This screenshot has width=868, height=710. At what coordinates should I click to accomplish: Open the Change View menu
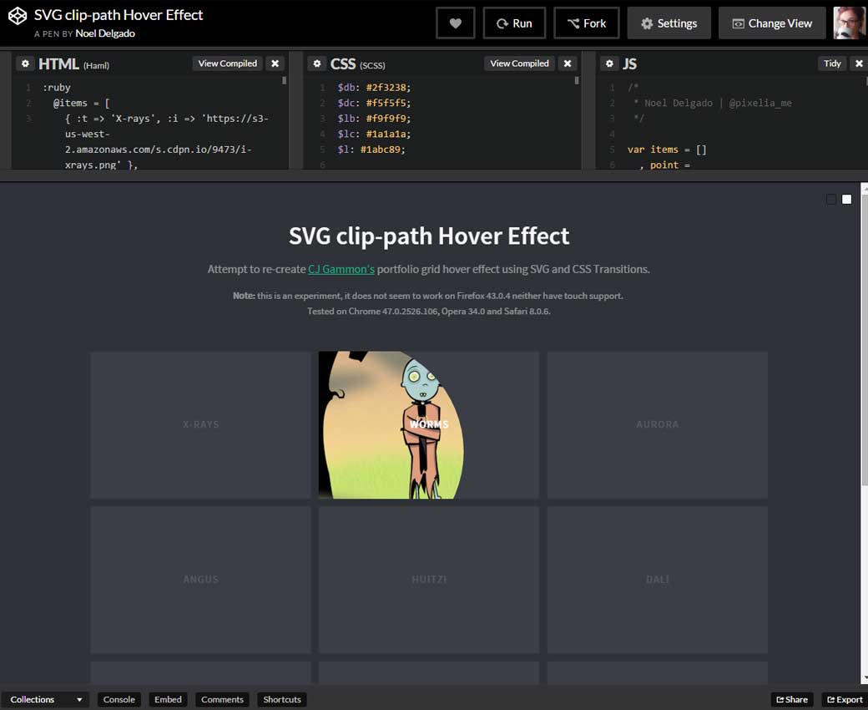(771, 23)
